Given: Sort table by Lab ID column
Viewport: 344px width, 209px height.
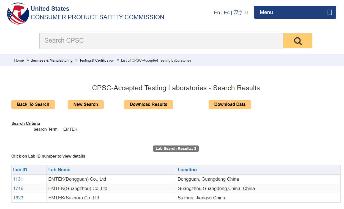Looking at the screenshot, I should (20, 170).
